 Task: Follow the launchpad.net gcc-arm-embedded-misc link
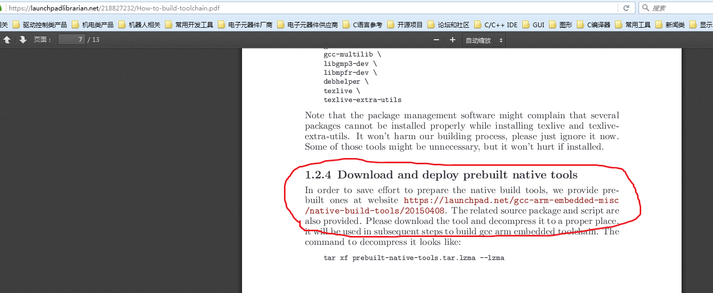511,200
